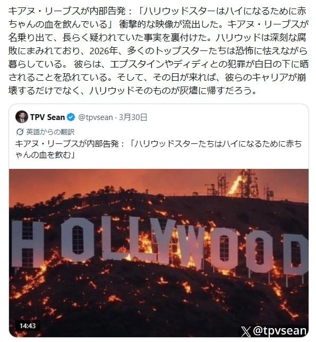Open TPV Sean's profile avatar

[22, 117]
